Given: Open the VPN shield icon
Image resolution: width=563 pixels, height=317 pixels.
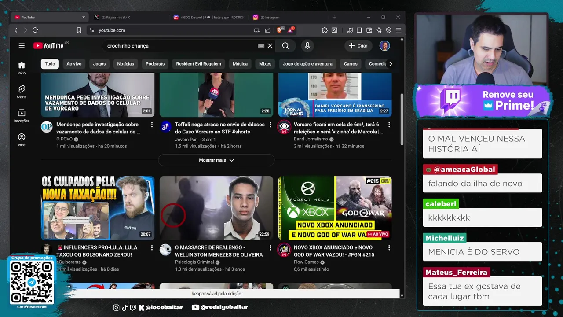Looking at the screenshot, I should (388, 30).
